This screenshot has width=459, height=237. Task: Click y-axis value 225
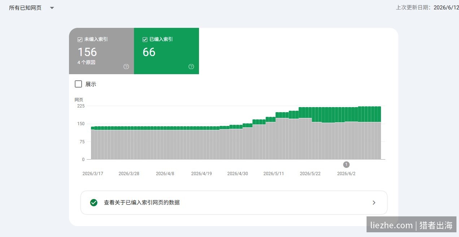[81, 106]
